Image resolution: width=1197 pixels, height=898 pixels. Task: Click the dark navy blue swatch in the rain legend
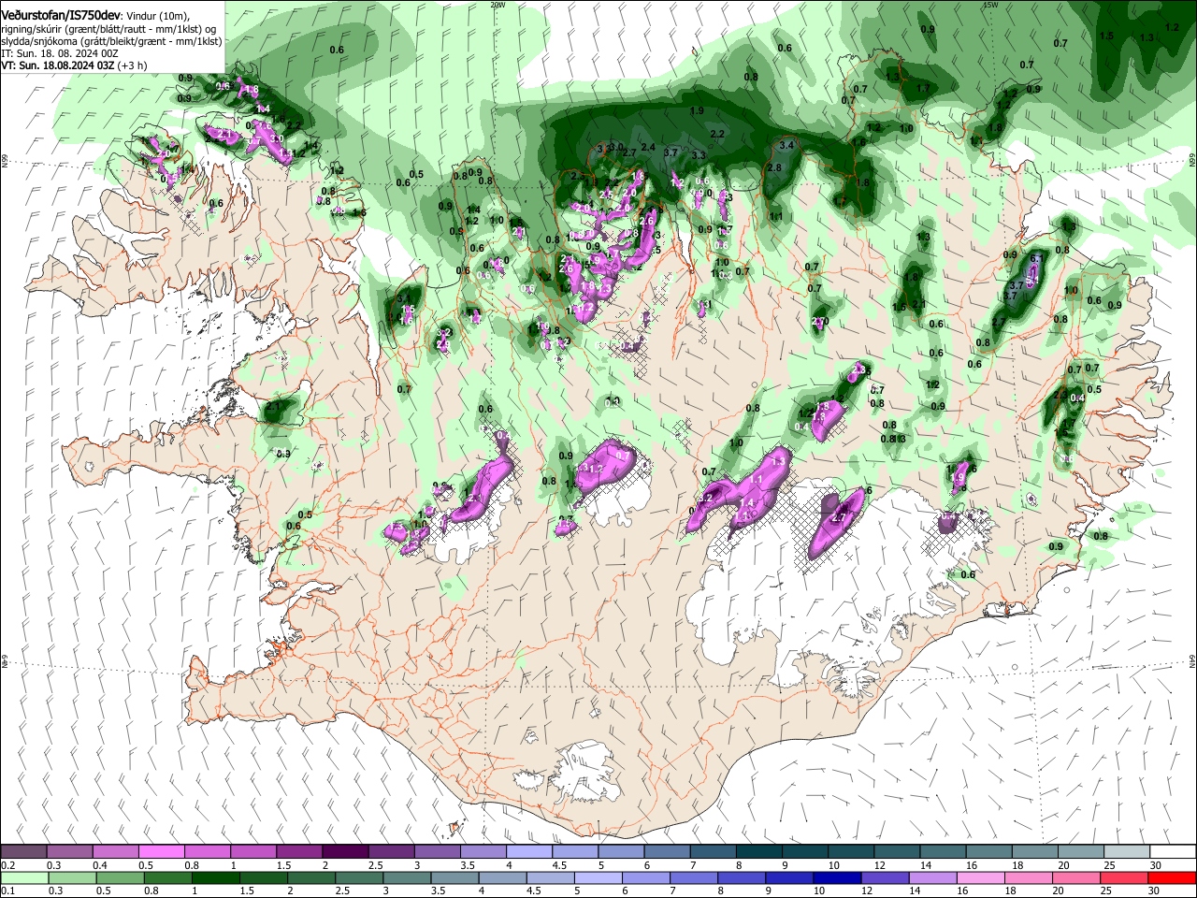(x=835, y=877)
